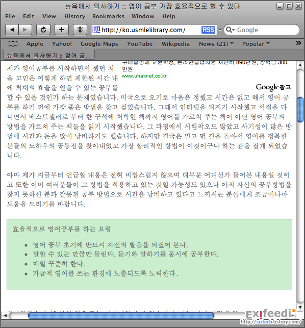This screenshot has height=328, width=305.
Task: Go back with the left arrow button
Action: click(12, 30)
